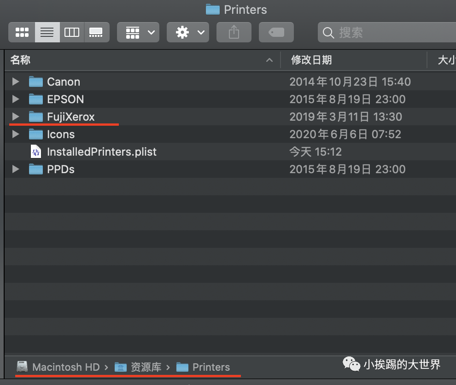Click the Share toolbar button
This screenshot has height=385, width=456.
point(234,32)
